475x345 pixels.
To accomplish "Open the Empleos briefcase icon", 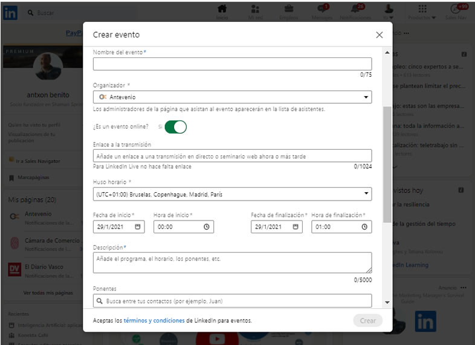I will point(289,9).
